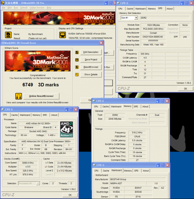Click CPU-Z SPD window title icon

point(118,3)
